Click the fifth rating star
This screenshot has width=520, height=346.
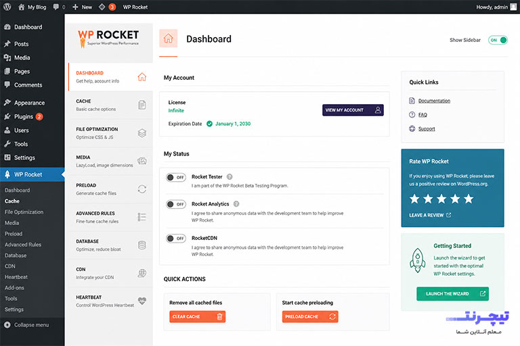pyautogui.click(x=469, y=199)
